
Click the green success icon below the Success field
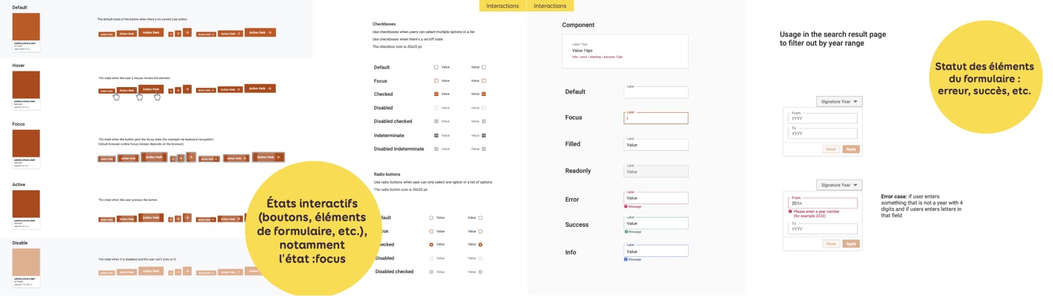(626, 232)
